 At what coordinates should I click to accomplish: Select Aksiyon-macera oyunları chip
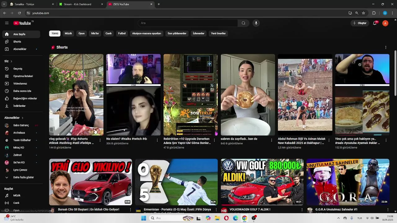(x=146, y=33)
